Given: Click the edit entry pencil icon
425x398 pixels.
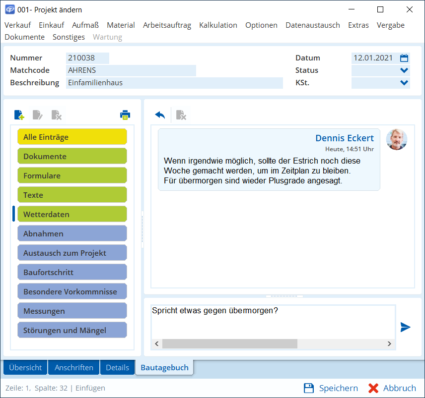Looking at the screenshot, I should (38, 115).
